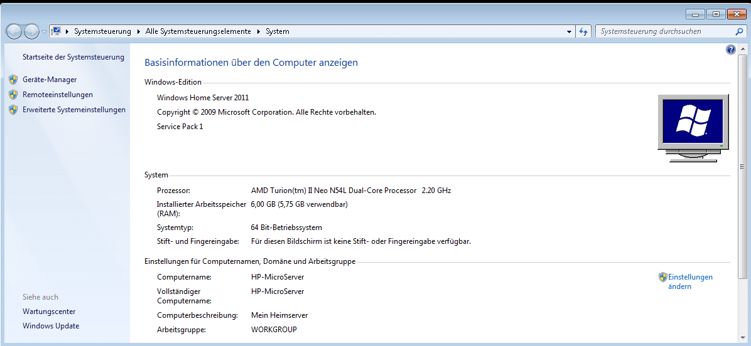
Task: Refresh the address bar view
Action: pos(583,31)
